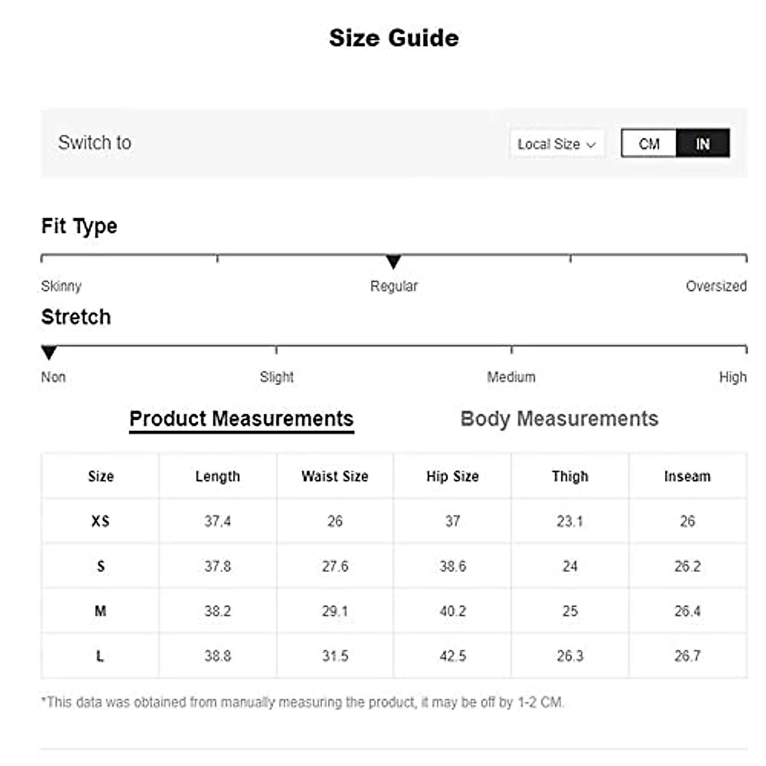Click the High stretch label
766x766 pixels.
point(732,377)
